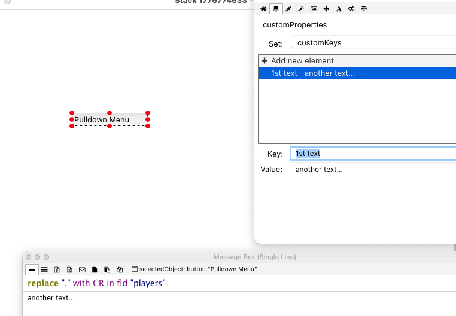Open the Position move-arrows pane
Image resolution: width=456 pixels, height=316 pixels.
[x=326, y=9]
